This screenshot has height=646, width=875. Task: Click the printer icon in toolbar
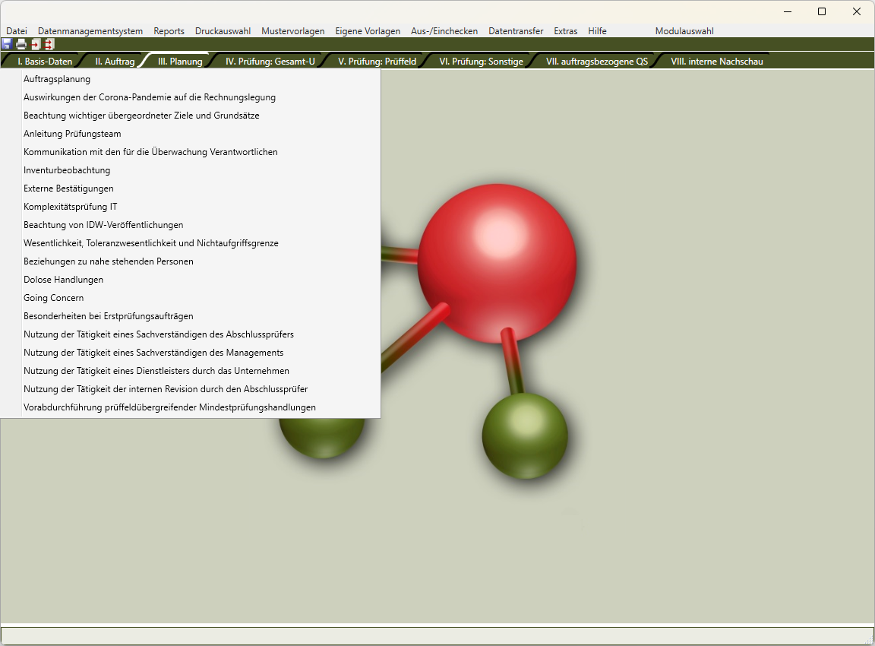point(21,44)
